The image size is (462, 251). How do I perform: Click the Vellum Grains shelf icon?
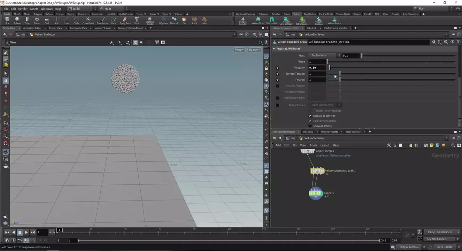pos(334,20)
